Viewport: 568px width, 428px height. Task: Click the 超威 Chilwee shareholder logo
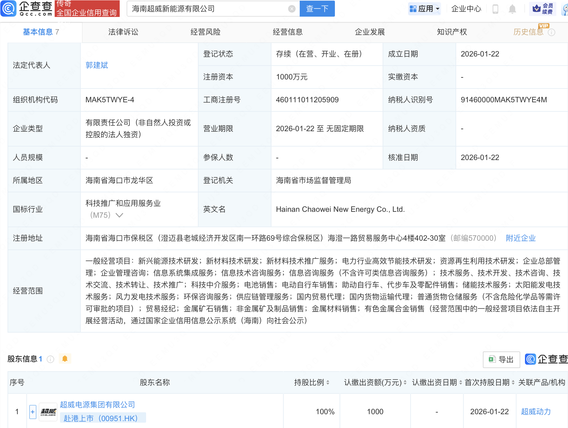(48, 412)
